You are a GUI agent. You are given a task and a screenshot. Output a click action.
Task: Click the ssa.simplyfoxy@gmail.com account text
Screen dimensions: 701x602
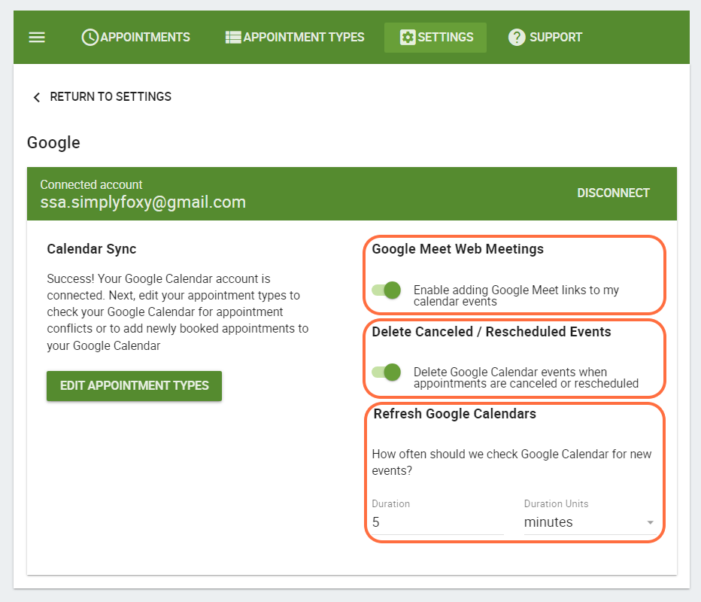[143, 202]
